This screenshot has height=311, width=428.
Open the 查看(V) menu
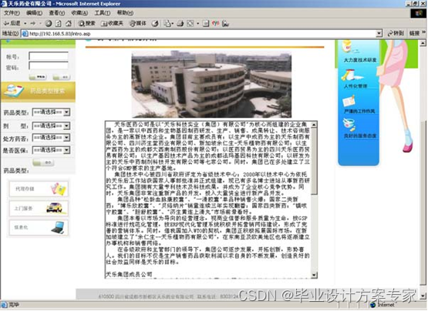57,13
